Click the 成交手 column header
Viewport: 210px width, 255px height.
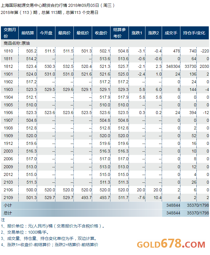(x=171, y=33)
